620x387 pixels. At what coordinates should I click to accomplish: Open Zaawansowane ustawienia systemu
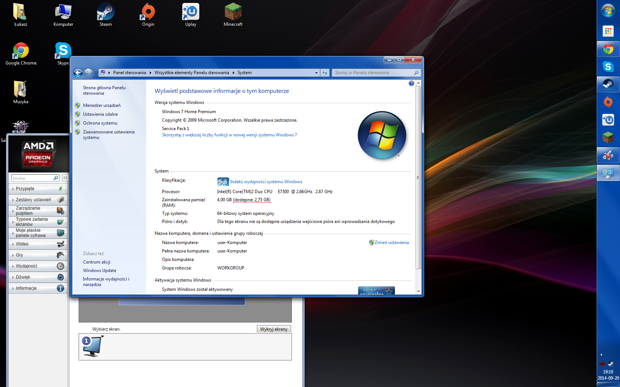(x=108, y=135)
